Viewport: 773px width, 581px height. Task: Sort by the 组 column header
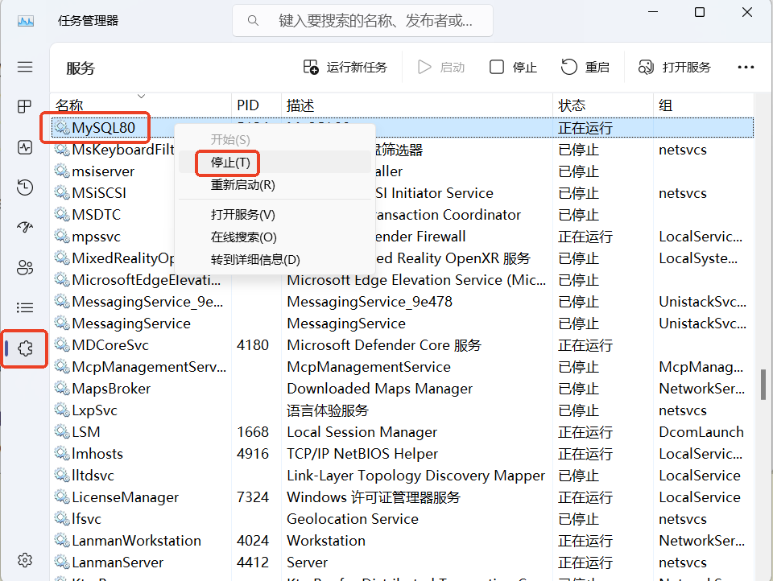point(704,105)
